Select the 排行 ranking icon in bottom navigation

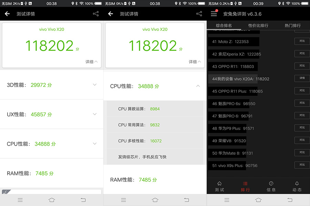coord(245,185)
